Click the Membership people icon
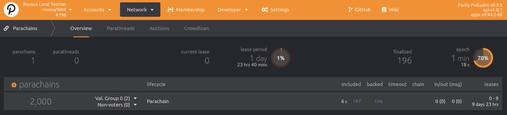 point(170,10)
